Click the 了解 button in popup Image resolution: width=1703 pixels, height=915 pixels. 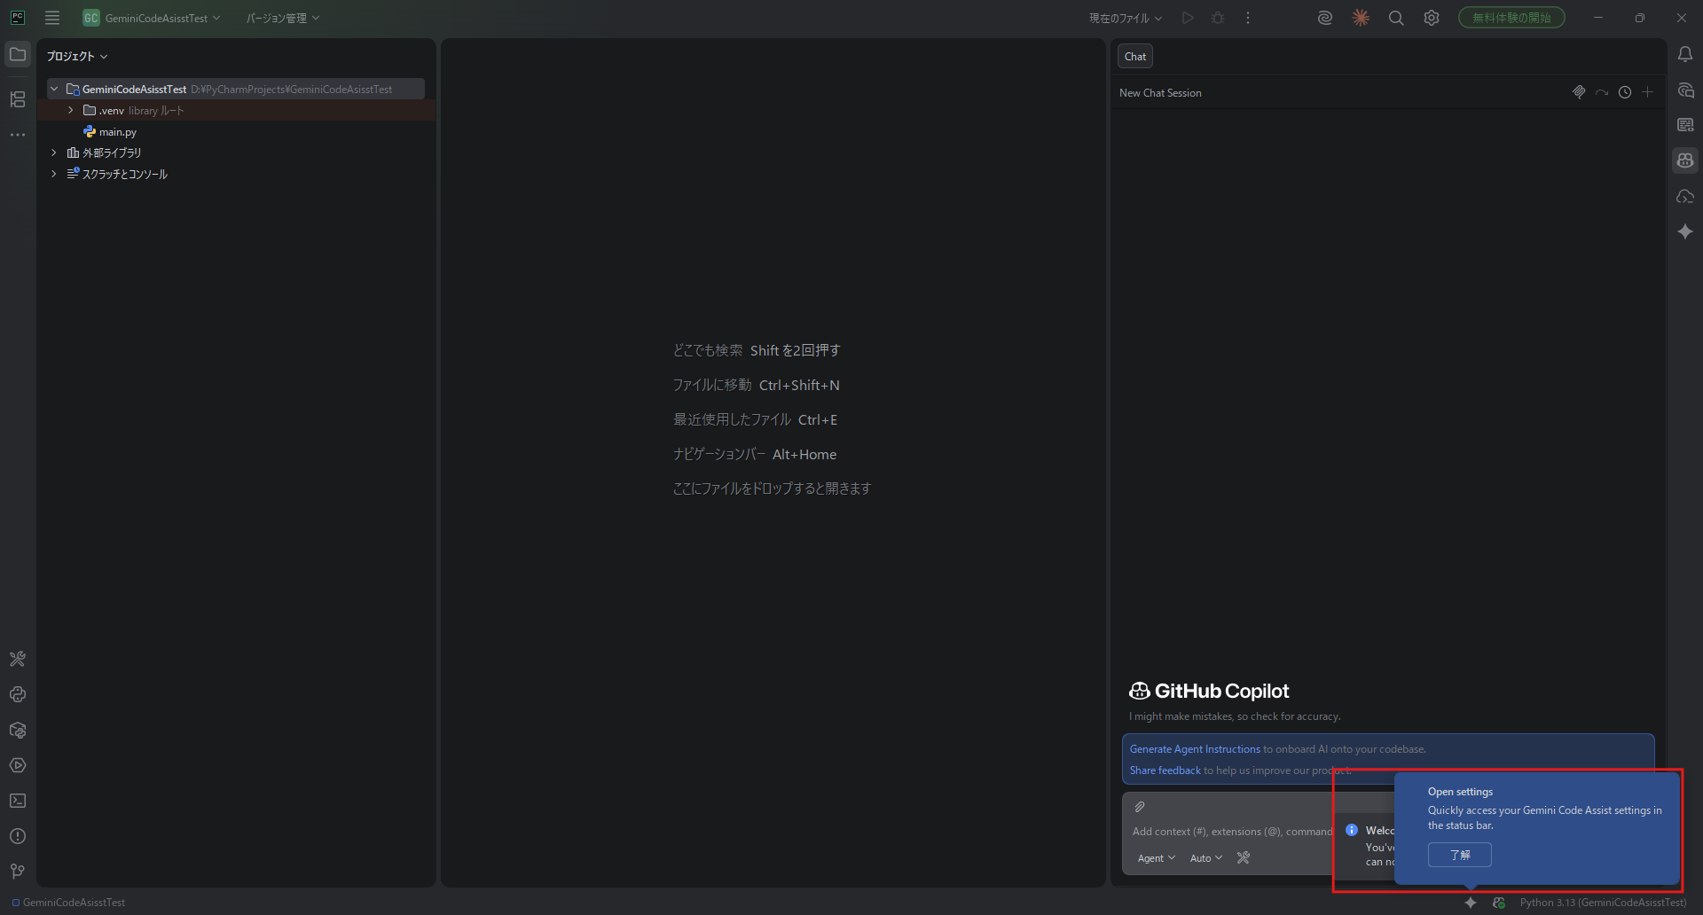click(x=1459, y=855)
